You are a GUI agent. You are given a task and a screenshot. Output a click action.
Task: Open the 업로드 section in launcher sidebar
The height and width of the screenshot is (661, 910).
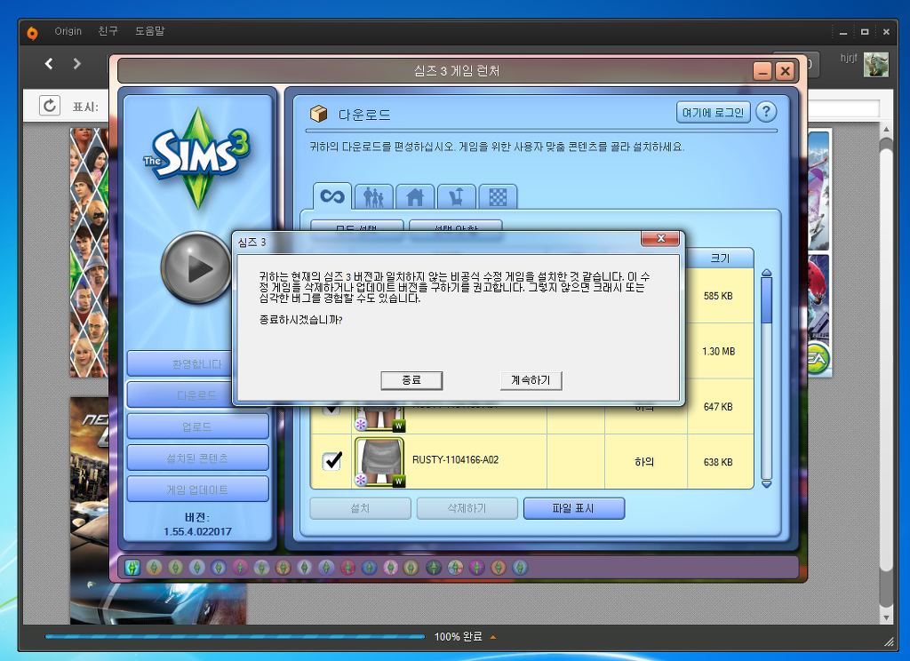tap(197, 426)
